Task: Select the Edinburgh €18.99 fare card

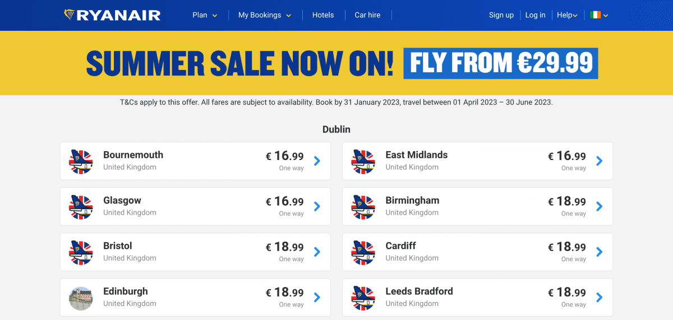Action: (x=195, y=298)
